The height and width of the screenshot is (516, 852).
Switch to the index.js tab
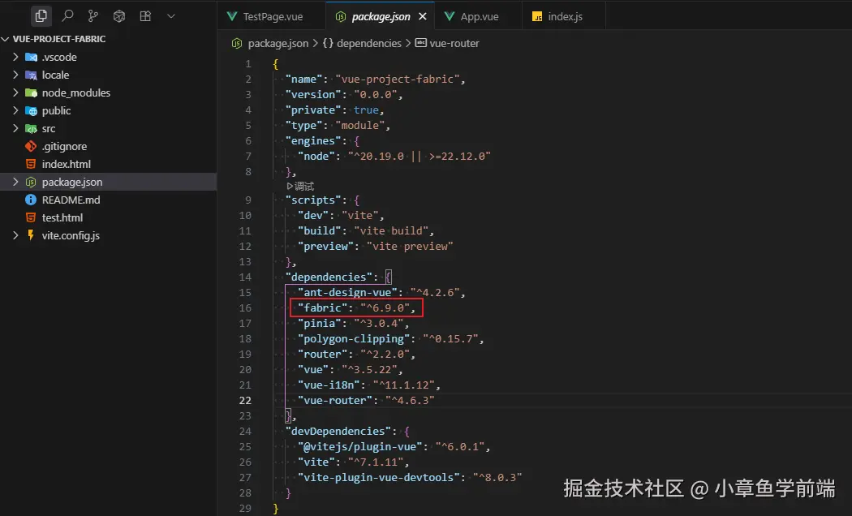click(x=565, y=17)
